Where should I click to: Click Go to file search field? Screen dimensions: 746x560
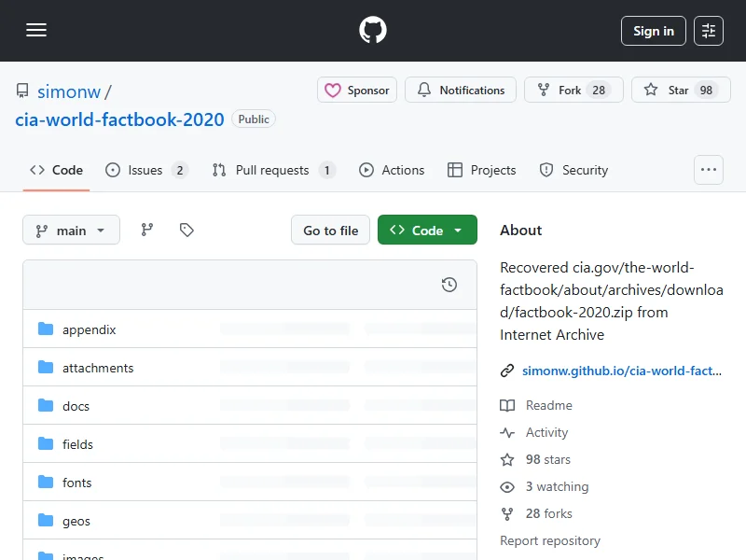[330, 230]
